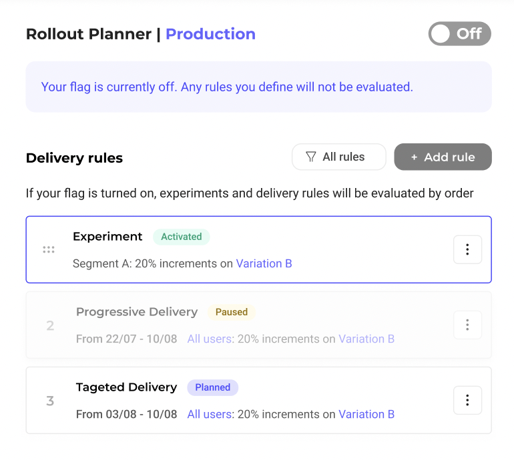Click Variation B link in Experiment rule
Image resolution: width=514 pixels, height=460 pixels.
click(x=264, y=263)
